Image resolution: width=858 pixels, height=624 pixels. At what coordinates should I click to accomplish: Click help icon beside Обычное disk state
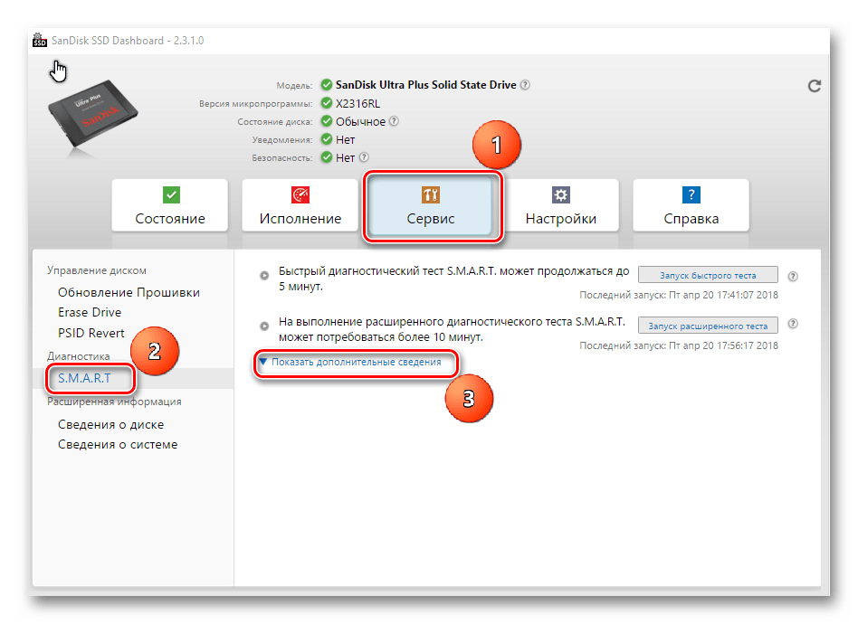394,121
